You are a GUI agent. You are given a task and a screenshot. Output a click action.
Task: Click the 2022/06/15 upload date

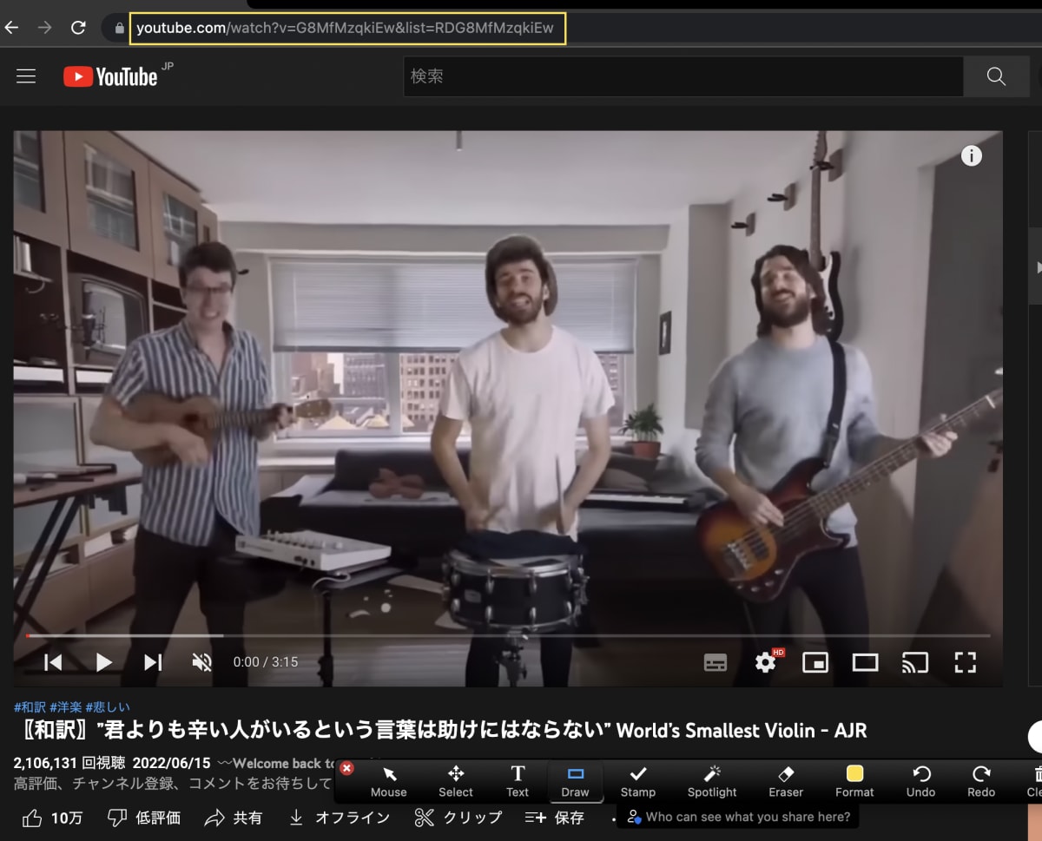click(171, 763)
